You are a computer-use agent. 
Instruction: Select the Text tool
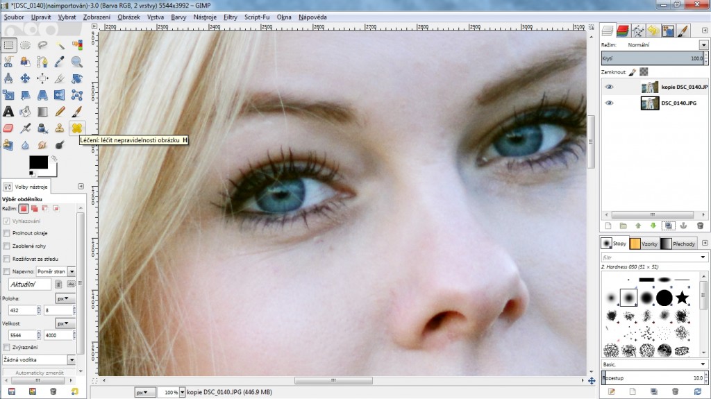click(x=8, y=112)
